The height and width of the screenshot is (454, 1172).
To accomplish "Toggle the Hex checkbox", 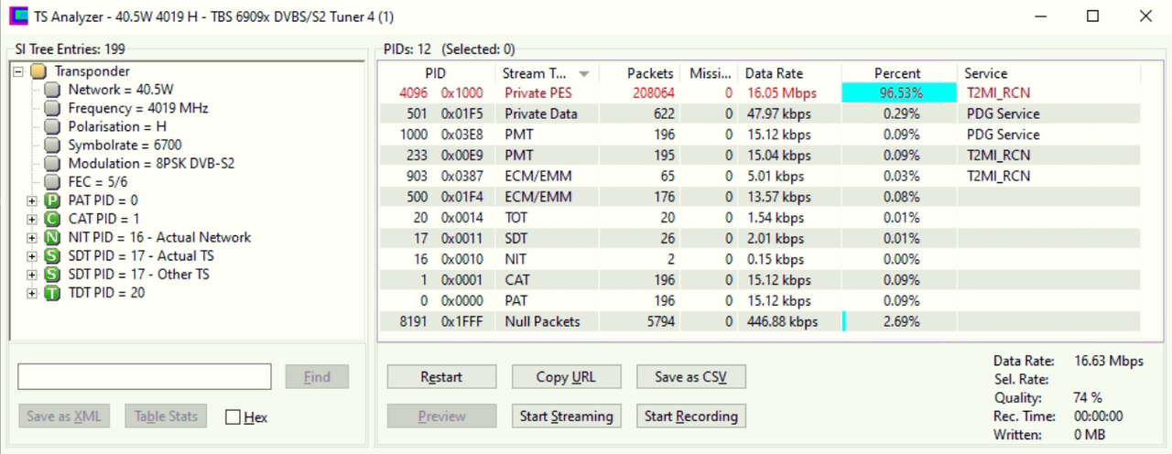I will pyautogui.click(x=233, y=417).
